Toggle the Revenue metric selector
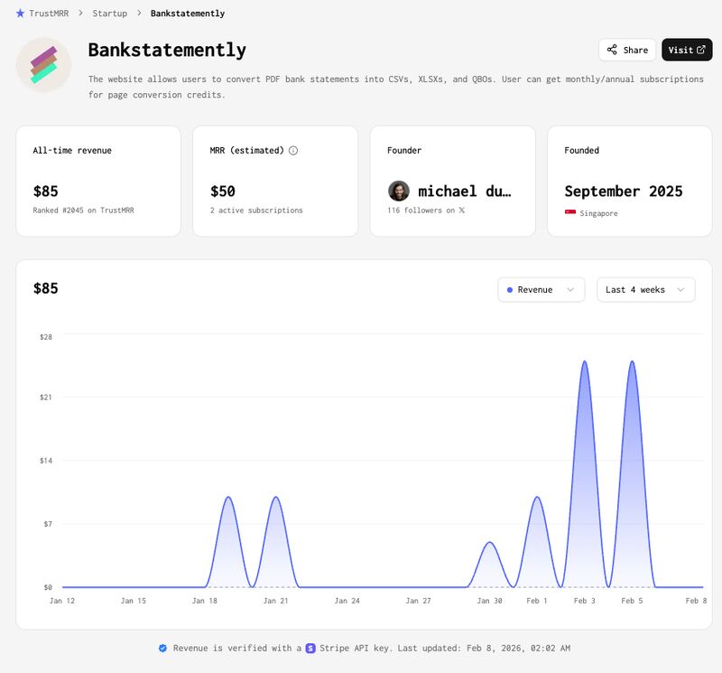722x673 pixels. (540, 290)
